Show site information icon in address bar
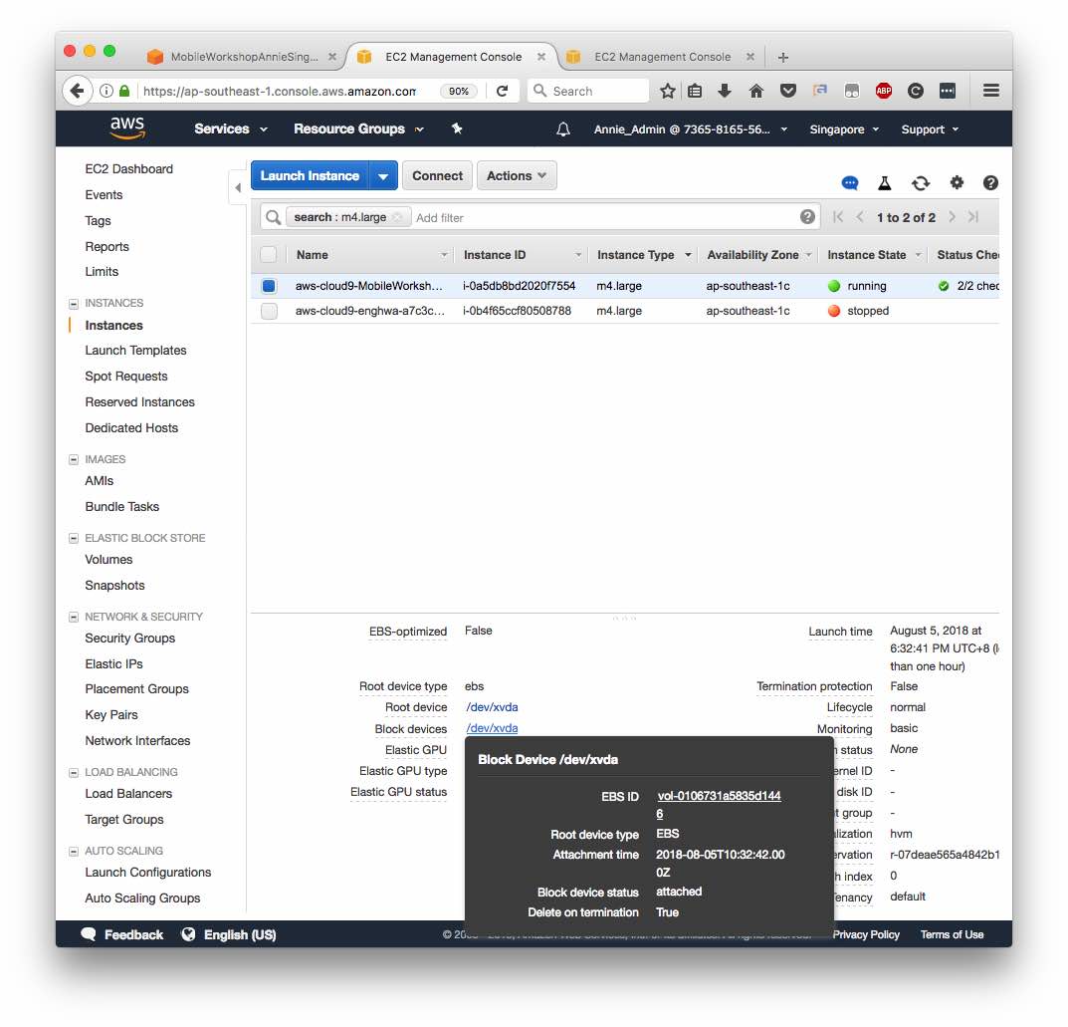The width and height of the screenshot is (1068, 1027). point(107,91)
